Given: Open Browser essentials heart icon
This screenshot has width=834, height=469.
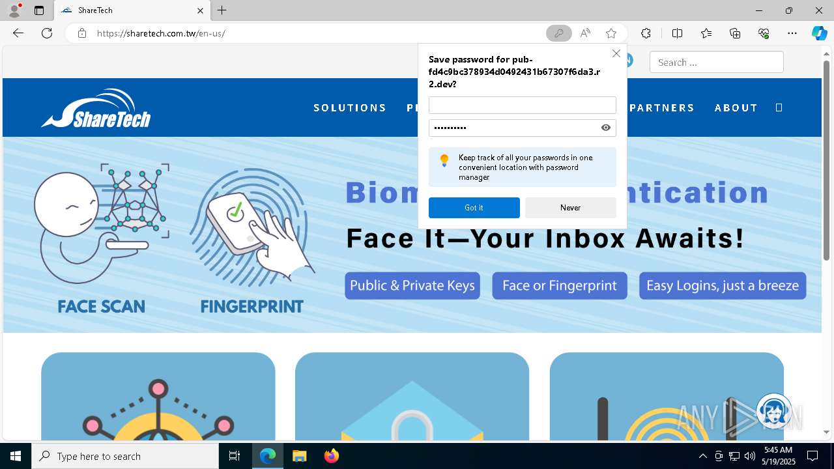Looking at the screenshot, I should [x=764, y=33].
